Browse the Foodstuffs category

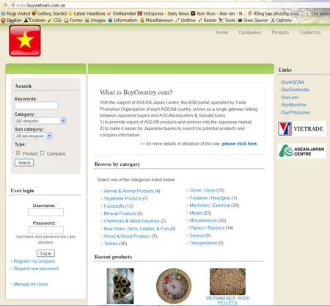pos(114,206)
